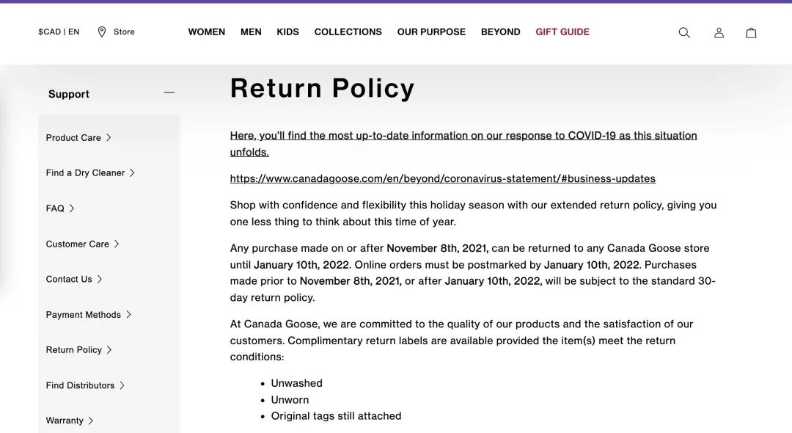Click the chevron next to FAQ
This screenshot has height=433, width=792.
point(72,208)
